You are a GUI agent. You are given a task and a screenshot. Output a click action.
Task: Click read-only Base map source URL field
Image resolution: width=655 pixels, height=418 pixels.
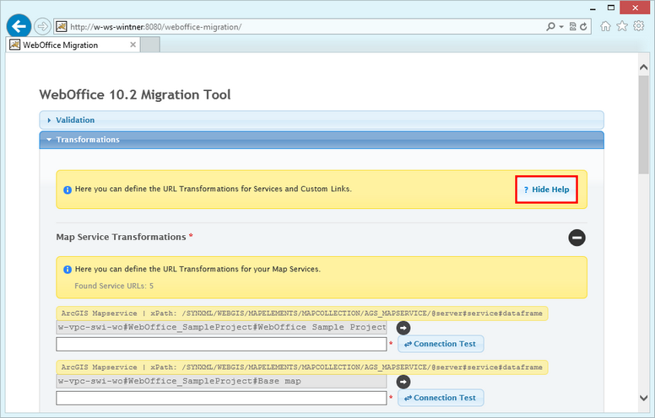(221, 381)
